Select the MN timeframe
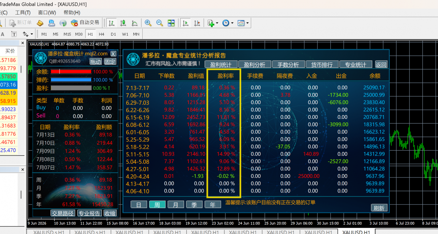Viewport: 438px width, 234px height. (x=136, y=34)
